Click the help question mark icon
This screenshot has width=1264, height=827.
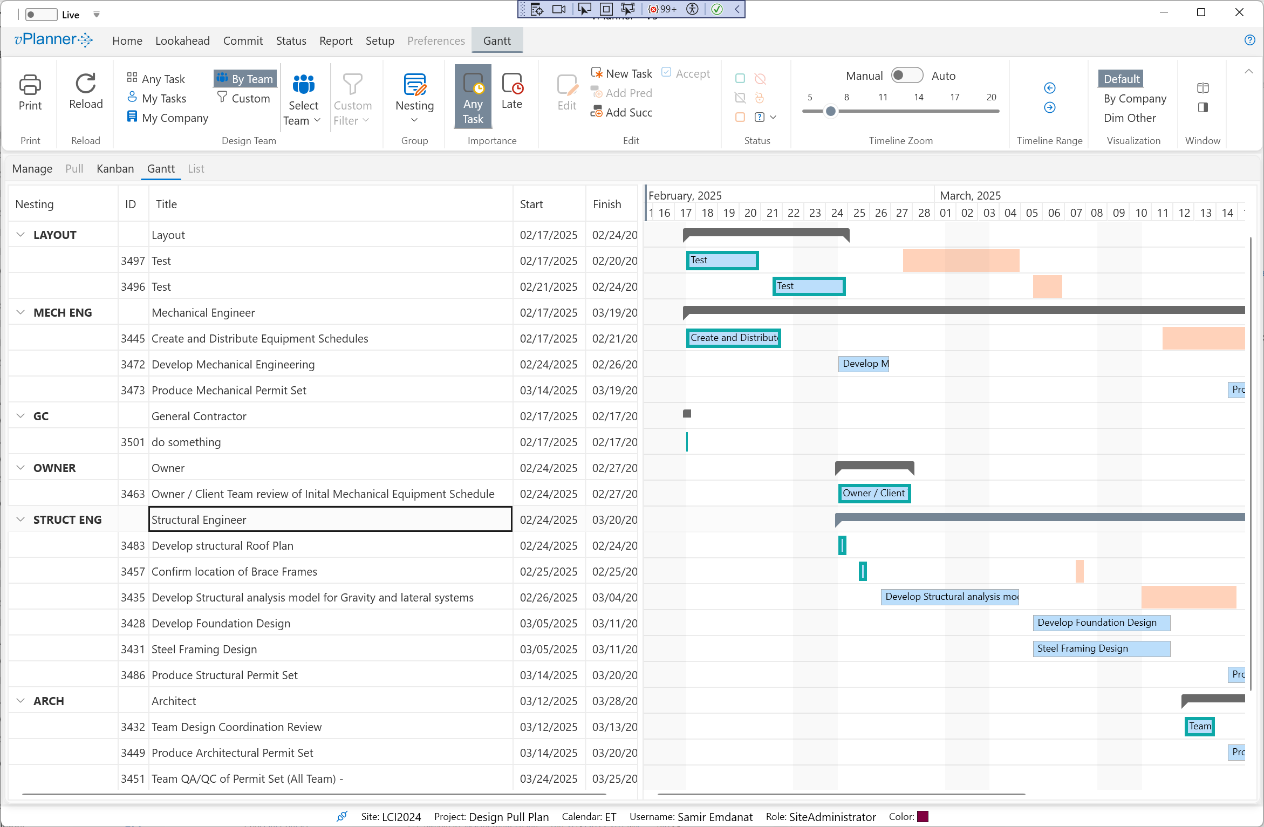pyautogui.click(x=1249, y=40)
